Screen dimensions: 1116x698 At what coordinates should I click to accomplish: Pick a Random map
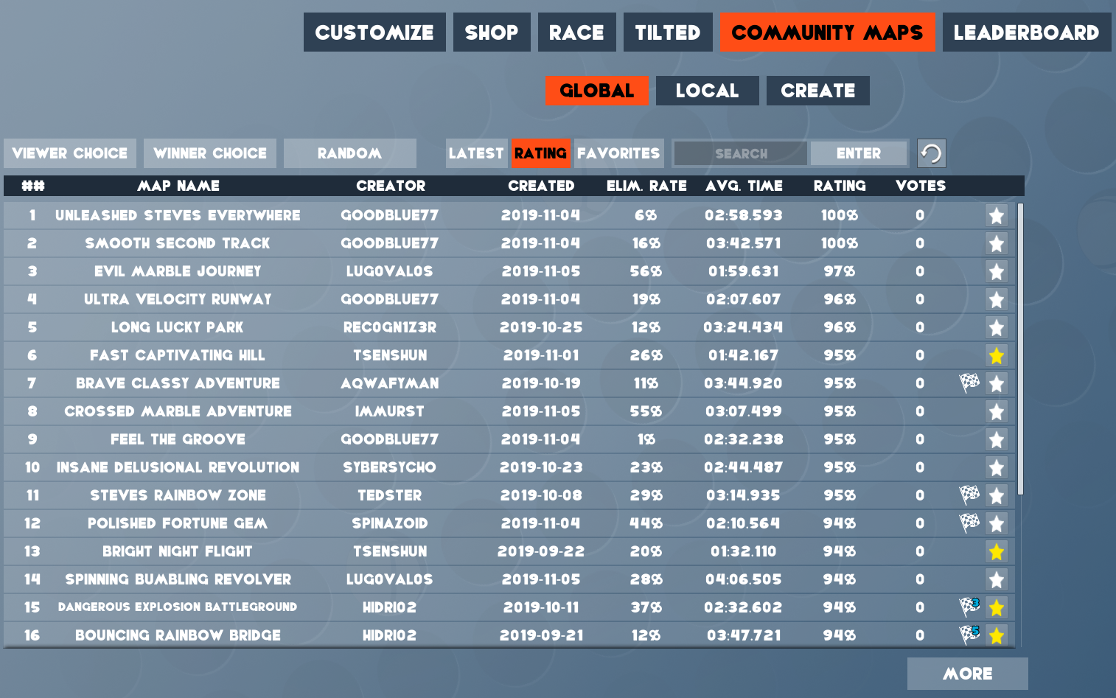pyautogui.click(x=349, y=153)
